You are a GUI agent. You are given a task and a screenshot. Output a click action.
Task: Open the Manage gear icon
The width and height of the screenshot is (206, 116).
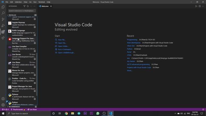tap(3, 105)
